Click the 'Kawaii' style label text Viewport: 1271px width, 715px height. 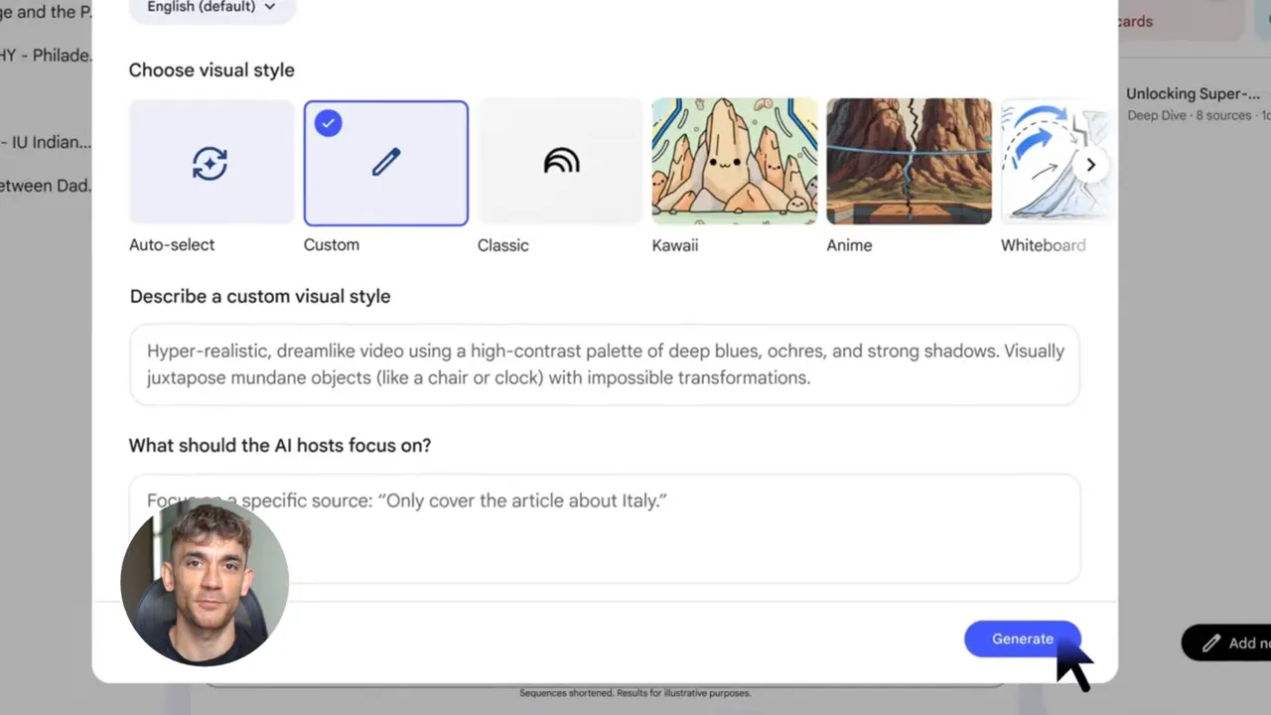click(x=675, y=245)
